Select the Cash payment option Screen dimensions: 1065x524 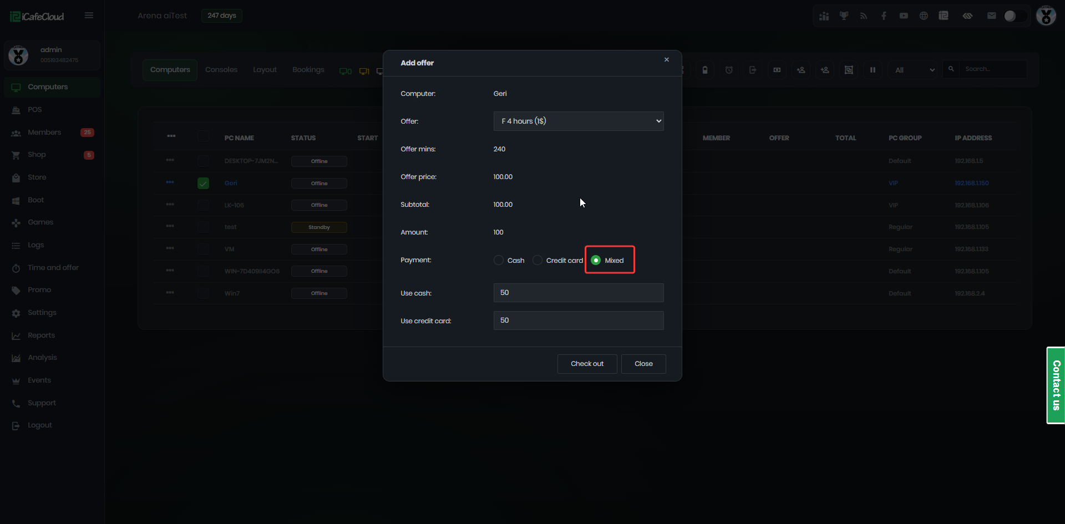[x=499, y=260]
